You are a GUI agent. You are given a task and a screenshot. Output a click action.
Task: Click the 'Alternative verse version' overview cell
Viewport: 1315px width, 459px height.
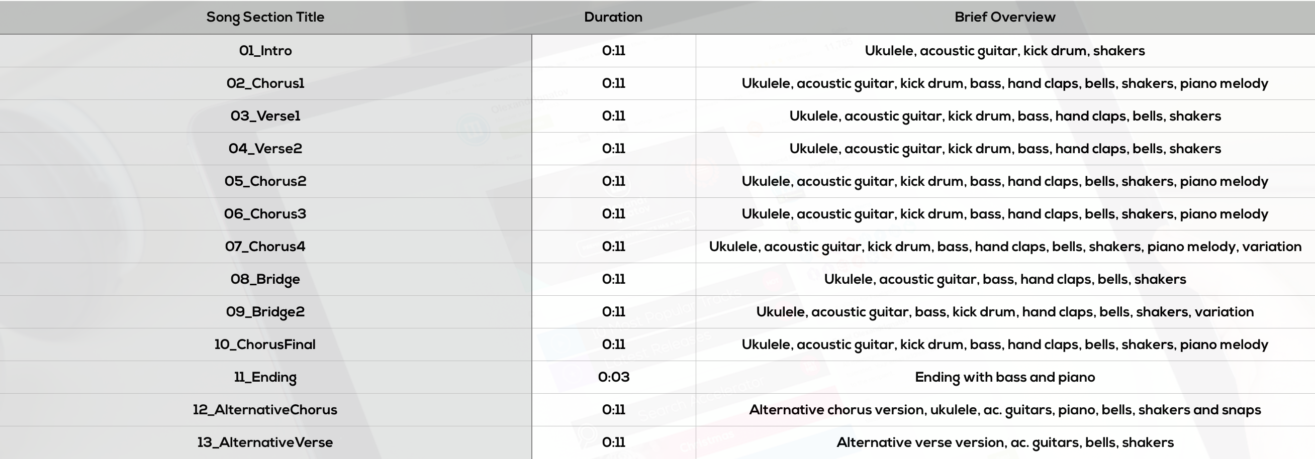click(1005, 443)
